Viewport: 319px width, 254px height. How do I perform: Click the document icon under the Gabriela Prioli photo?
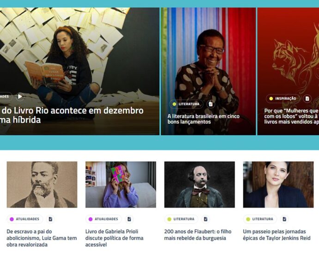coord(129,219)
